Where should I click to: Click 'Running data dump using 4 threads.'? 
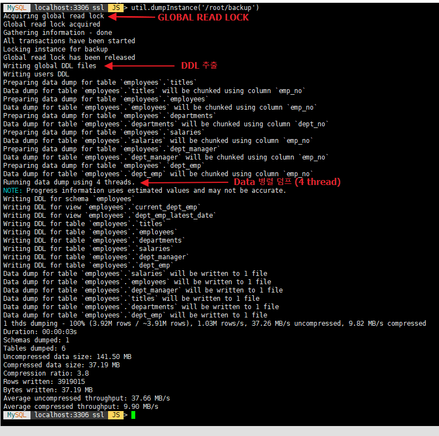pyautogui.click(x=69, y=182)
